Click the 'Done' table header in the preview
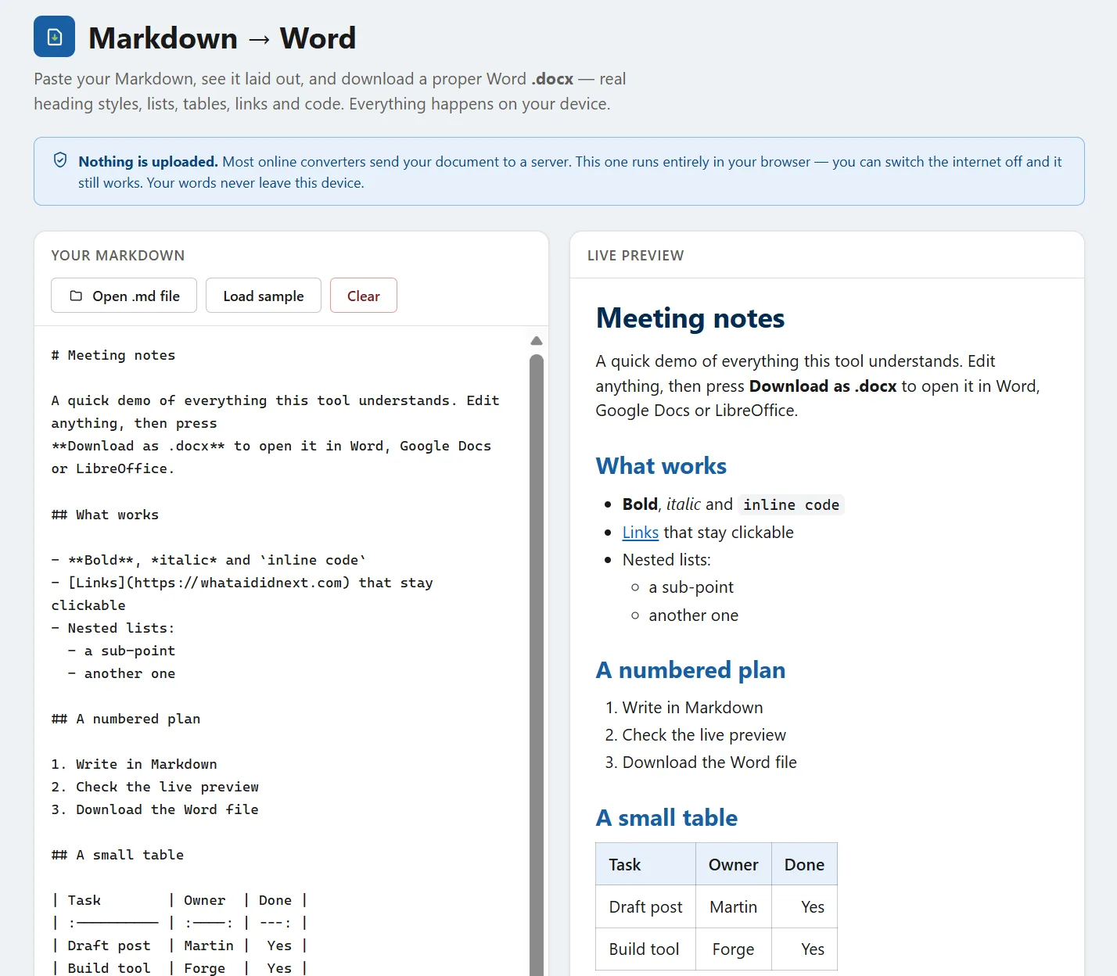The image size is (1117, 976). [x=804, y=864]
